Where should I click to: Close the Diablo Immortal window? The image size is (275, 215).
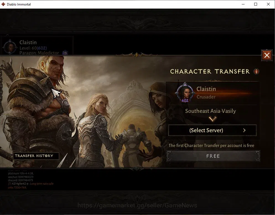tap(268, 4)
